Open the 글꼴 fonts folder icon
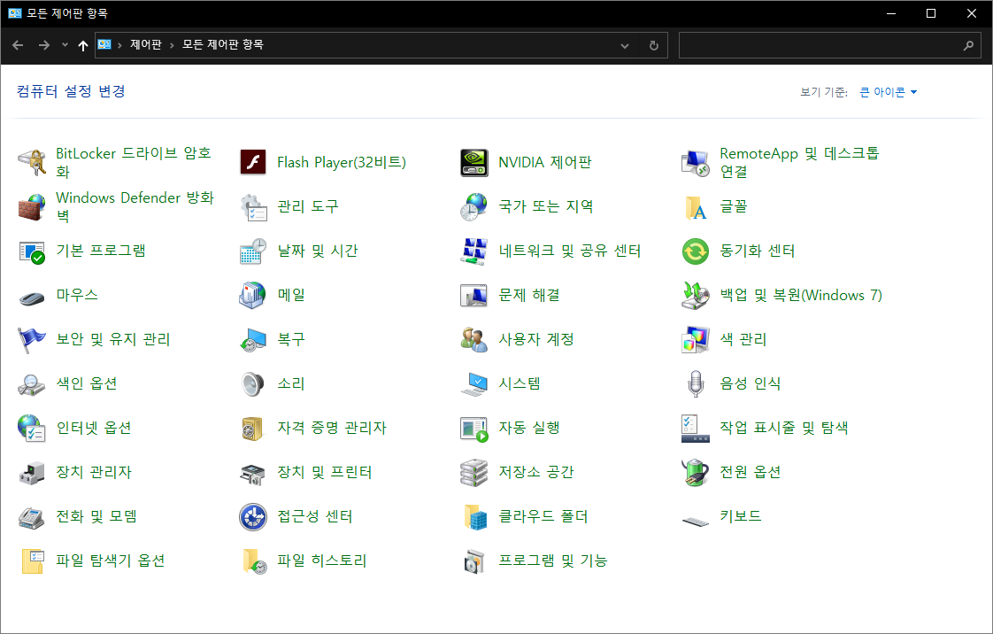Image resolution: width=993 pixels, height=634 pixels. [x=696, y=206]
